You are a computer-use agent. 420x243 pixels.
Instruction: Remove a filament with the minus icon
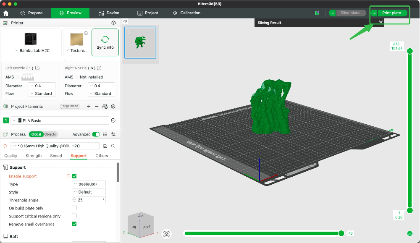(97, 106)
